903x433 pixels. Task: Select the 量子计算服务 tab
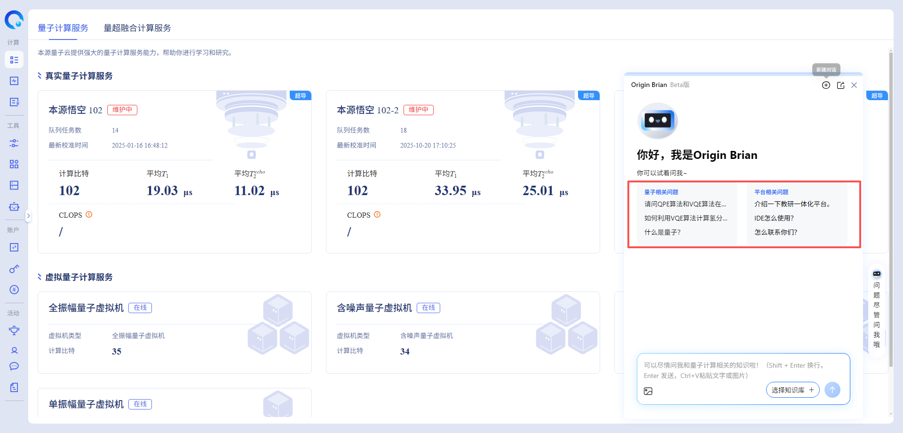coord(63,28)
